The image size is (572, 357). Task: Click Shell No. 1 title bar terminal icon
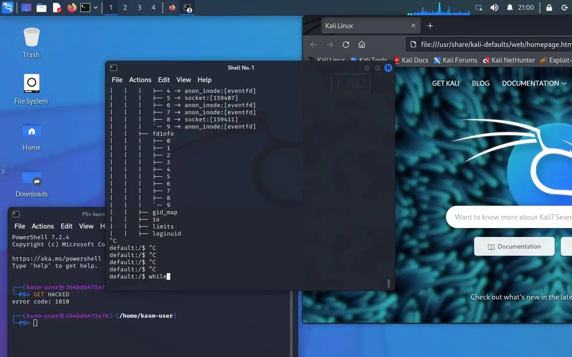pyautogui.click(x=114, y=67)
